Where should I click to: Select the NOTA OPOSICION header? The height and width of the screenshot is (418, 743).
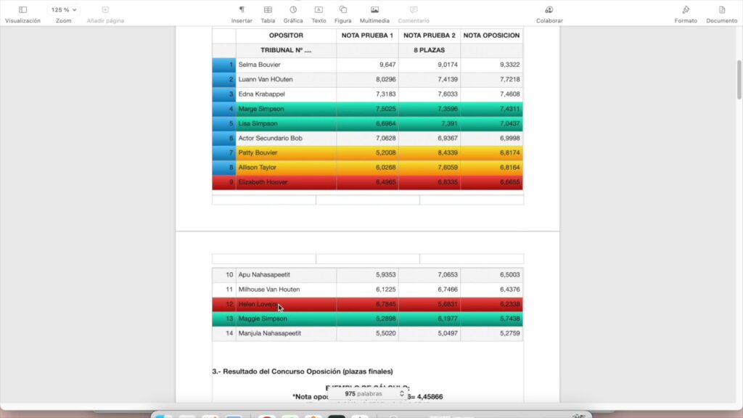click(491, 36)
